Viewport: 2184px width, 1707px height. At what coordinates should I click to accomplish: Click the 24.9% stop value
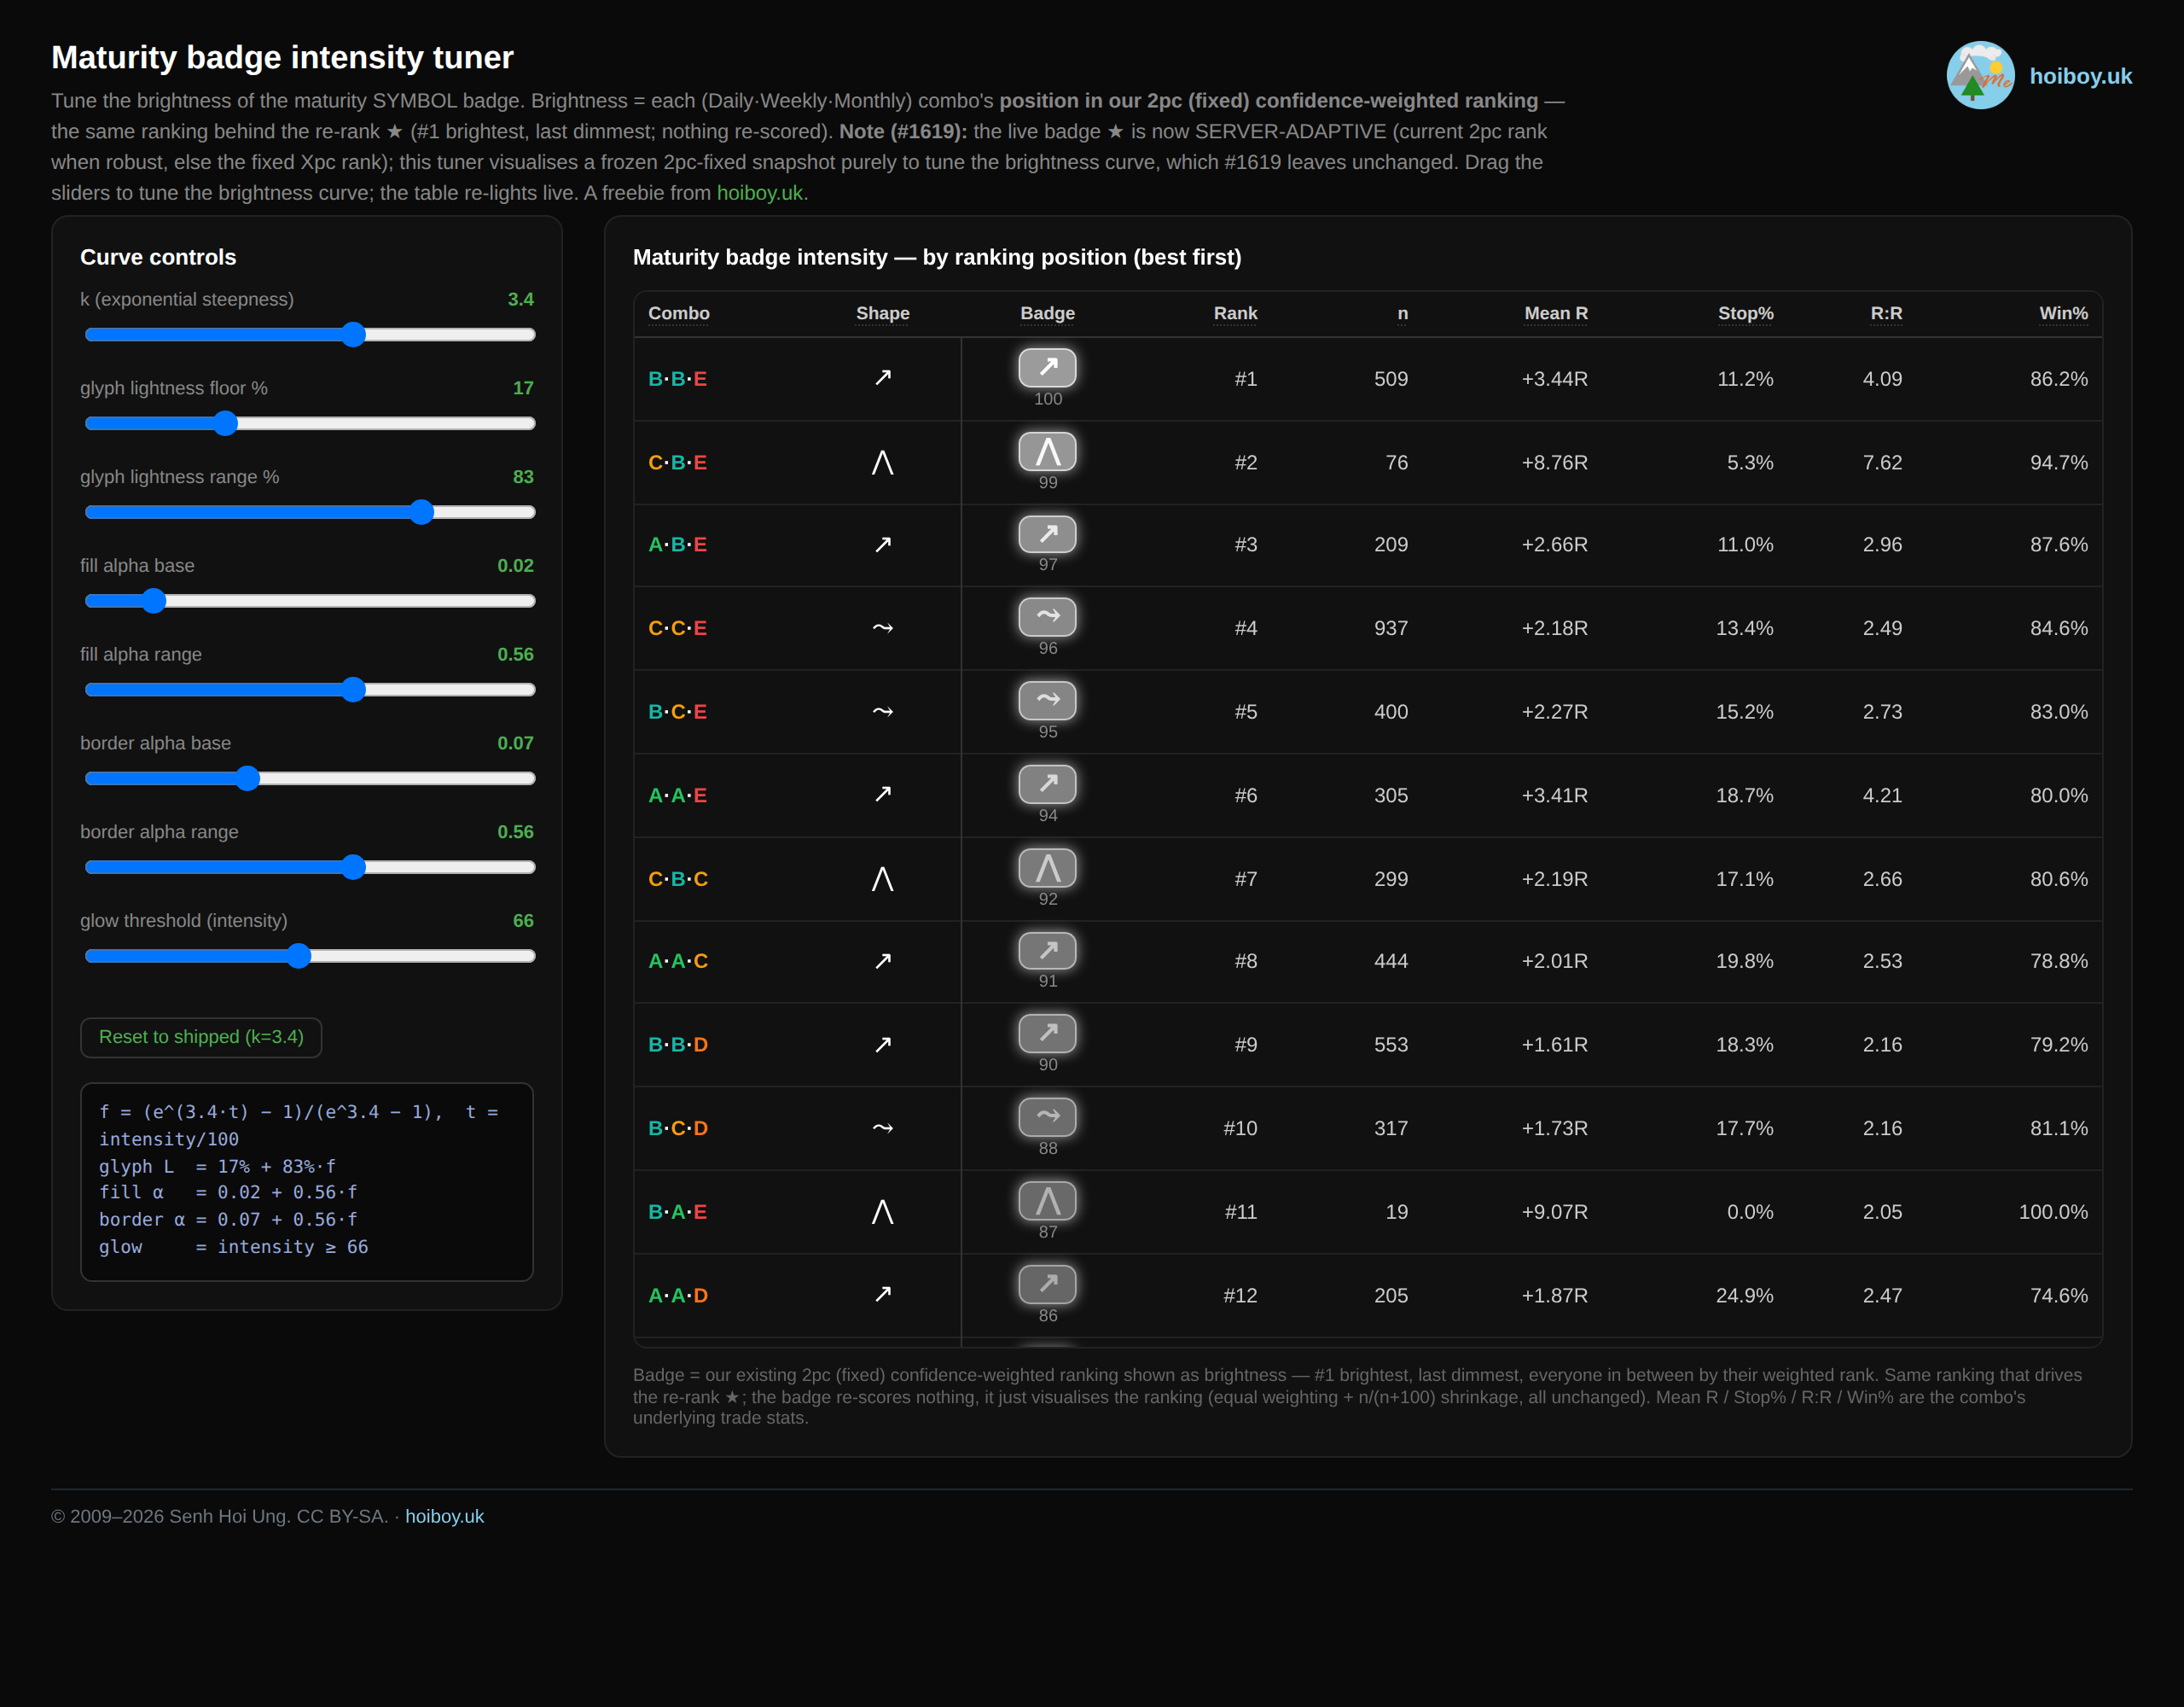pyautogui.click(x=1744, y=1295)
